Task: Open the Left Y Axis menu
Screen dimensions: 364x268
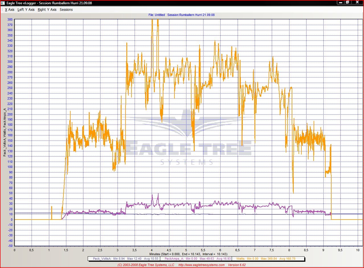Action: pyautogui.click(x=26, y=10)
